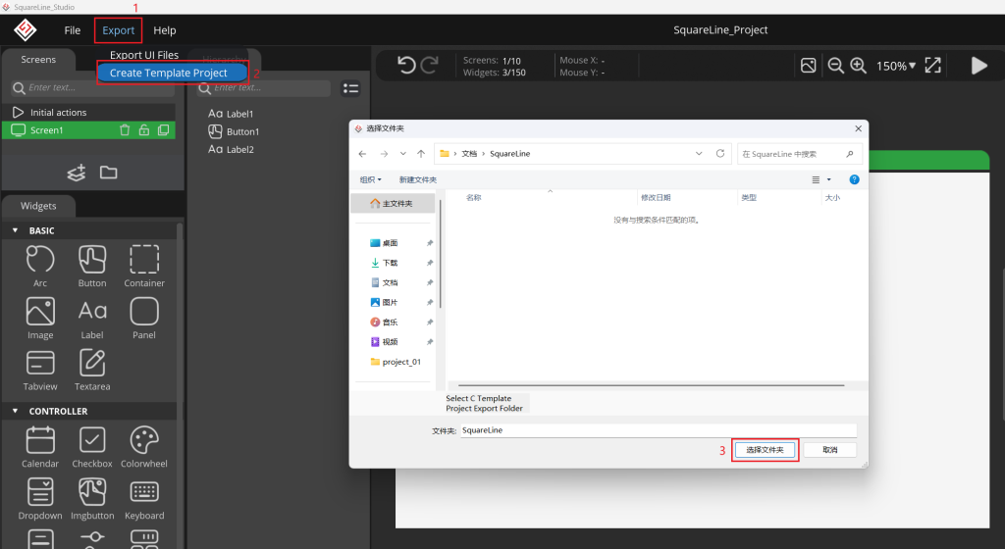Toggle the lock icon on Screen1
Viewport: 1005px width, 549px height.
tap(143, 130)
